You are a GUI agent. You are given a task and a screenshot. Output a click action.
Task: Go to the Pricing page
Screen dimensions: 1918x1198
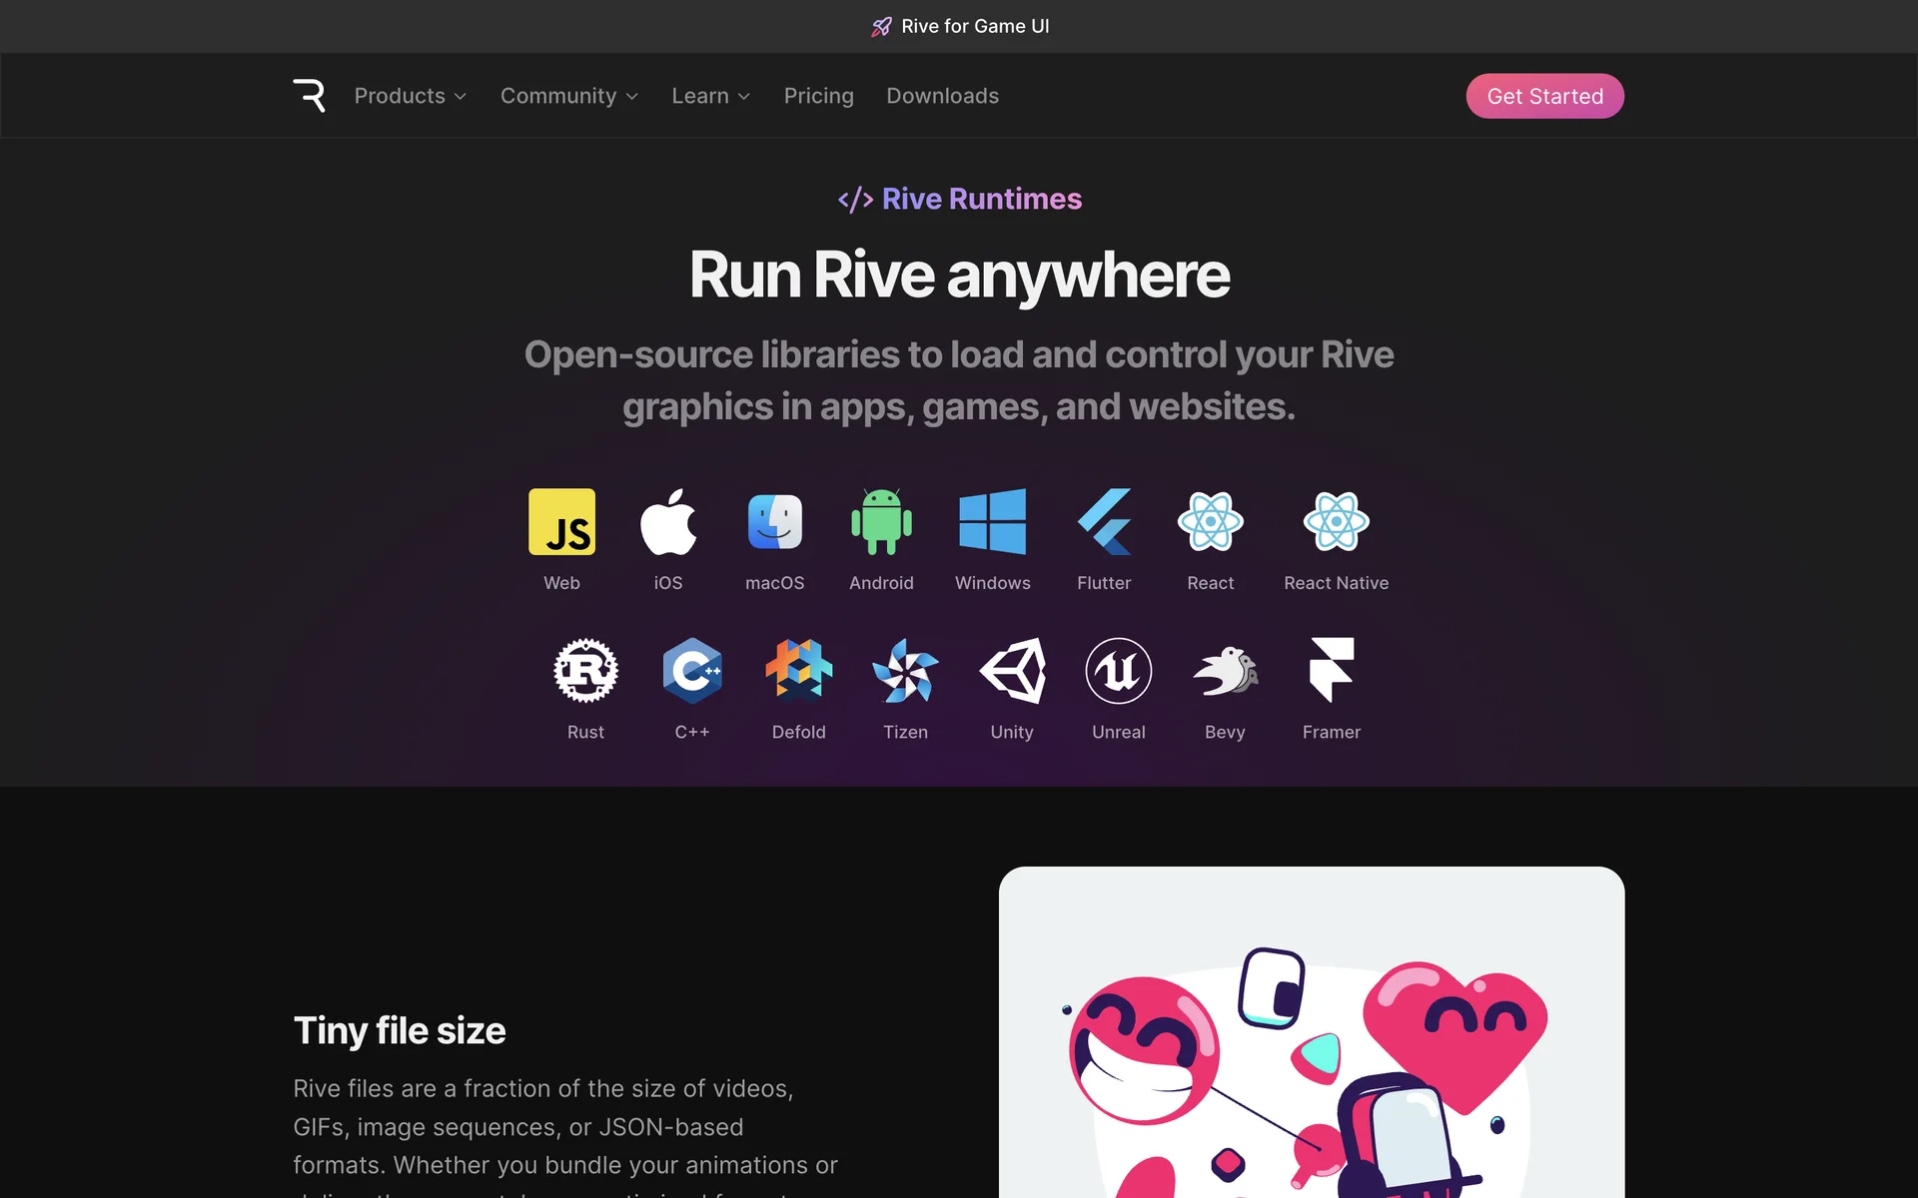pos(818,96)
